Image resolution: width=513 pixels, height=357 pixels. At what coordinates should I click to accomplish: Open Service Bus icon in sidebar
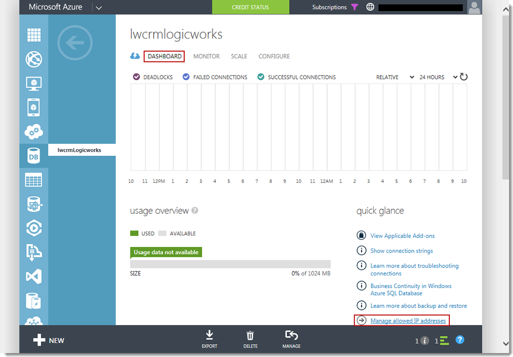point(34,252)
